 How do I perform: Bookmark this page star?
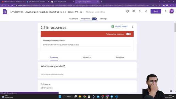coord(160,5)
